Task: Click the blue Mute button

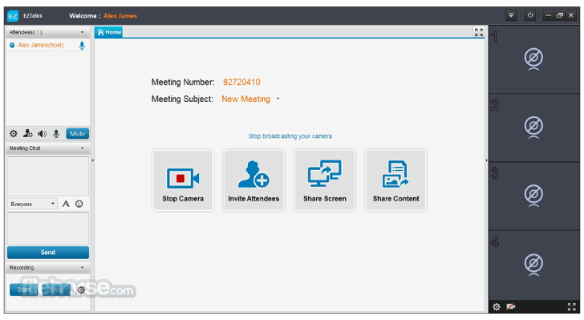Action: coord(78,134)
